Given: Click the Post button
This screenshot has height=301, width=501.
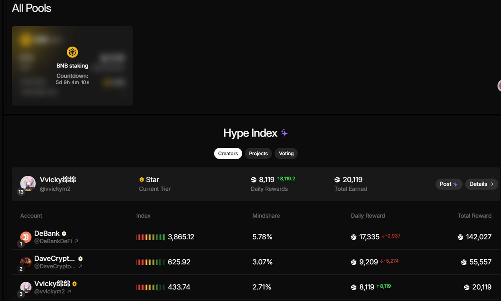Looking at the screenshot, I should 449,184.
